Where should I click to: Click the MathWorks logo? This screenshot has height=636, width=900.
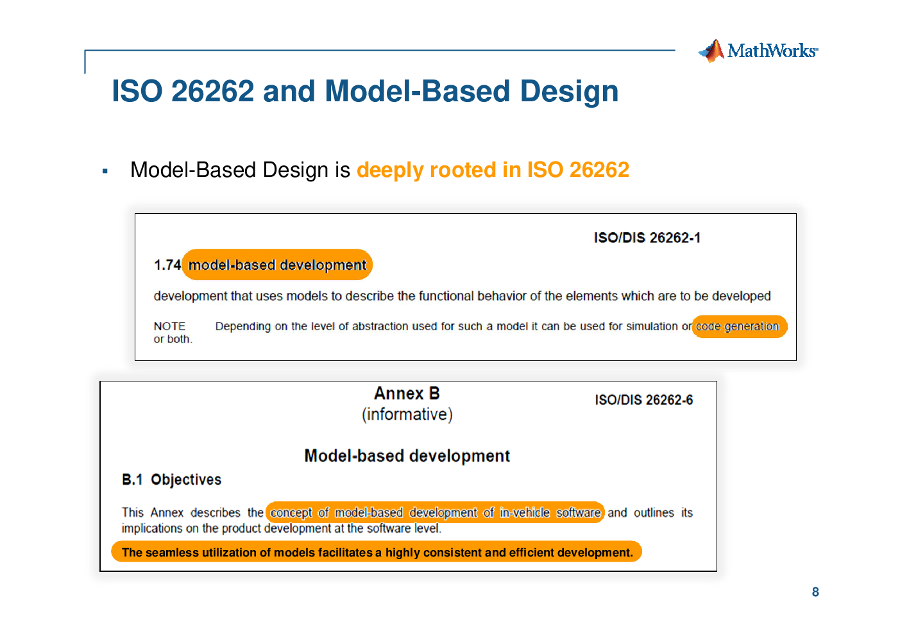[758, 51]
